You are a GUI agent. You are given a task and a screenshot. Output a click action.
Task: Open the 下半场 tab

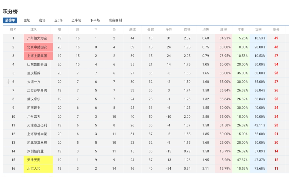95,20
